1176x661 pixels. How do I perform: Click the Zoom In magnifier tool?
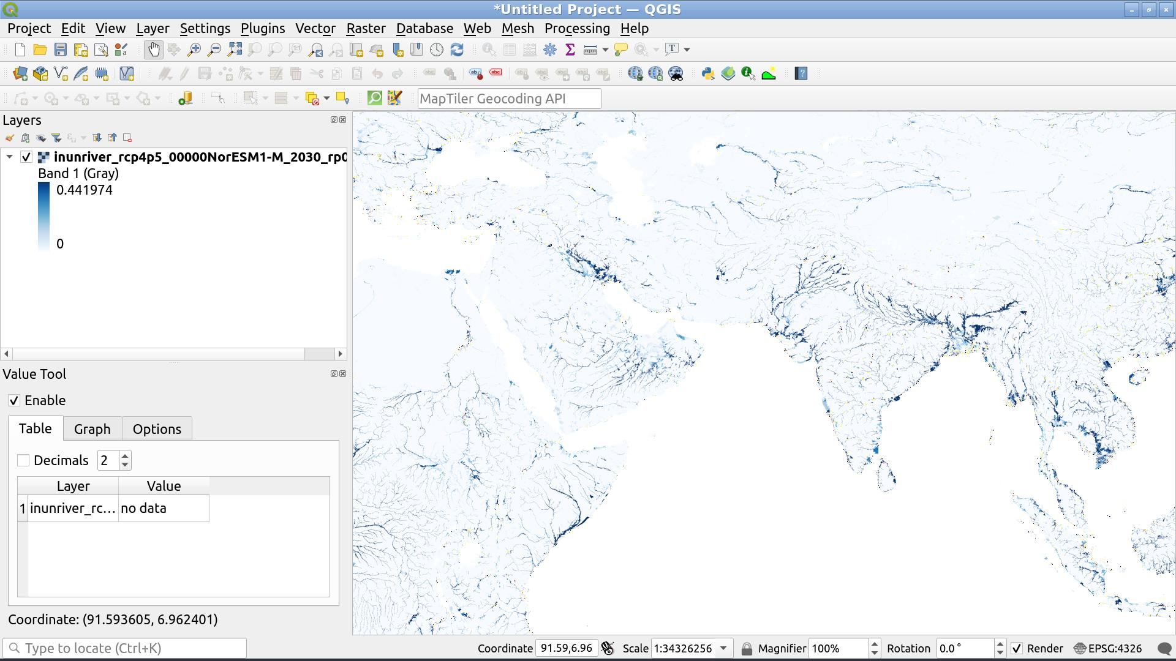coord(194,50)
